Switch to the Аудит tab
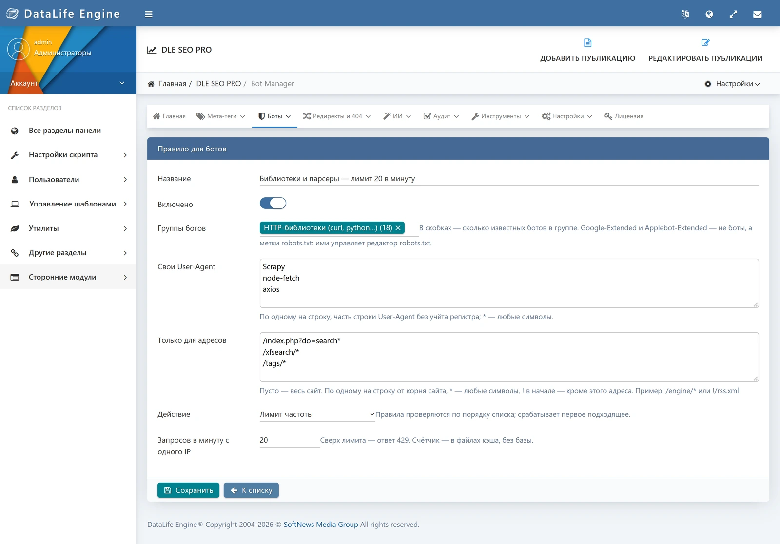780x544 pixels. pyautogui.click(x=441, y=116)
